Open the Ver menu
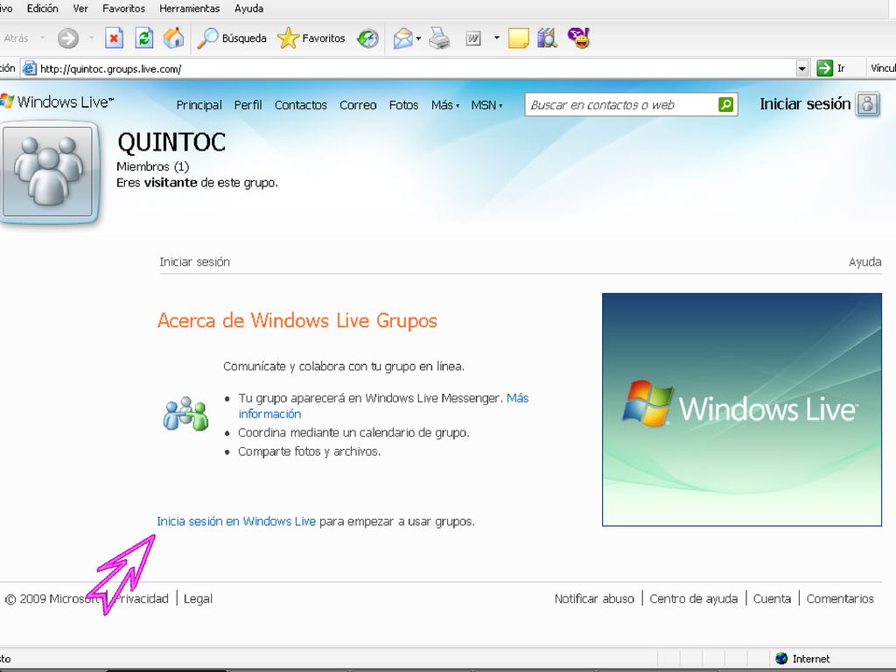This screenshot has height=672, width=896. (x=80, y=9)
